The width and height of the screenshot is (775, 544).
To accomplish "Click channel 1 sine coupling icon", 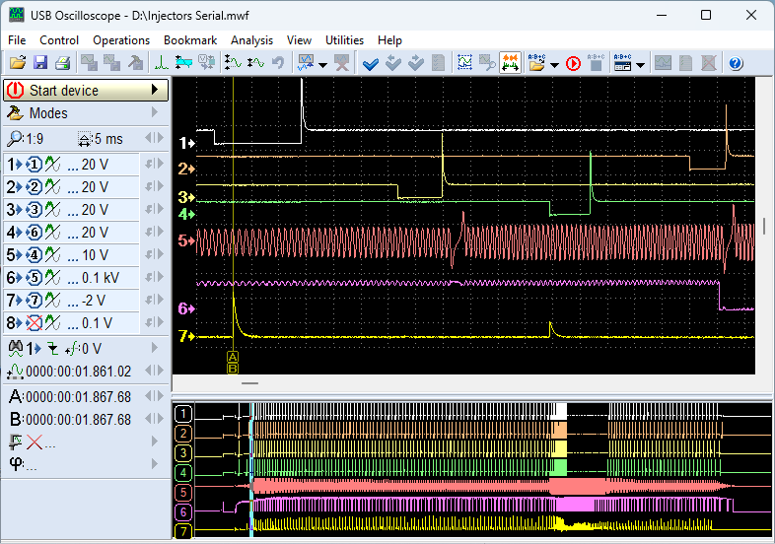I will [52, 164].
